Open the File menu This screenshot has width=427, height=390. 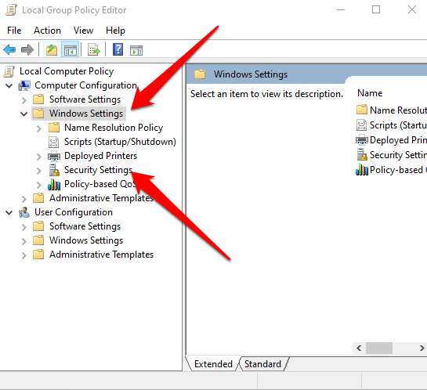click(x=14, y=31)
